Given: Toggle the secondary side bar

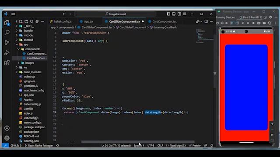Looking at the screenshot, I should coord(179,14).
